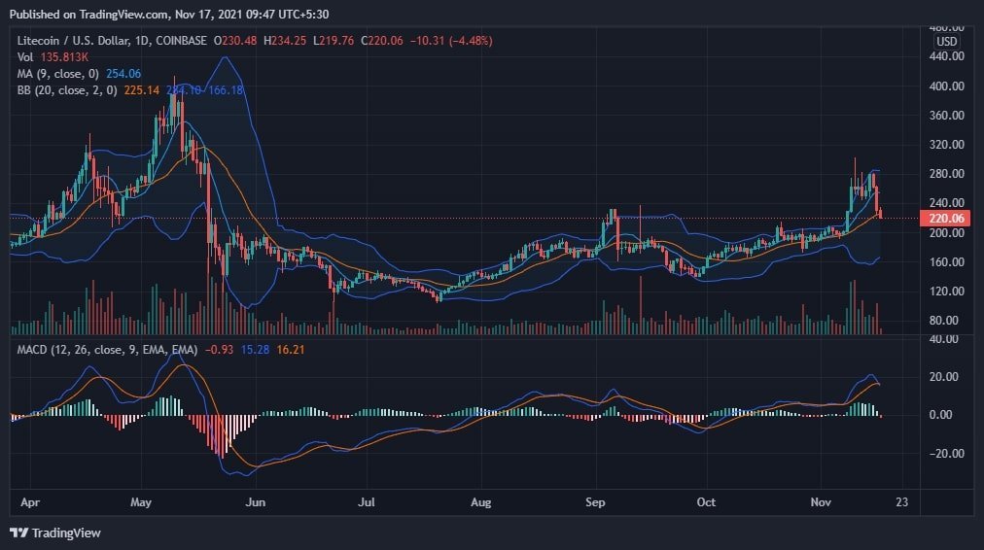This screenshot has width=984, height=550.
Task: Click the Nov label on the time axis
Action: (x=821, y=502)
